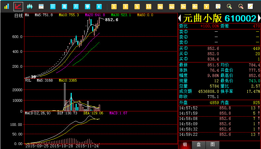
Task: Switch to the 细 tab
Action: [x=185, y=145]
